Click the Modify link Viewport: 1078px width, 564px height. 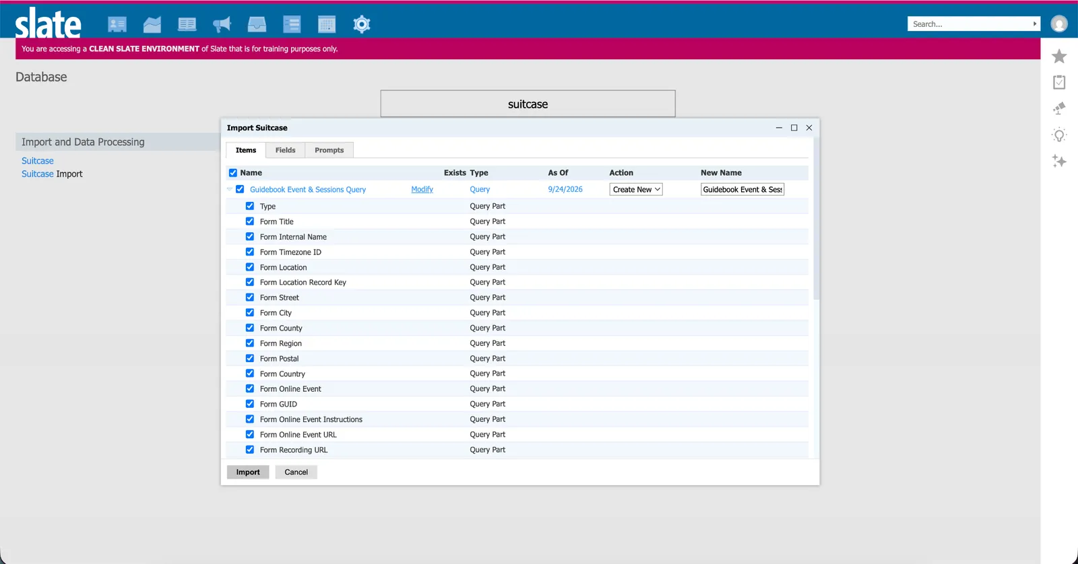[x=422, y=190]
